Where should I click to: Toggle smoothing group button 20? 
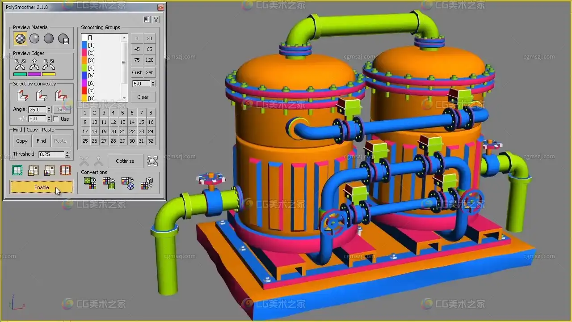pyautogui.click(x=113, y=131)
